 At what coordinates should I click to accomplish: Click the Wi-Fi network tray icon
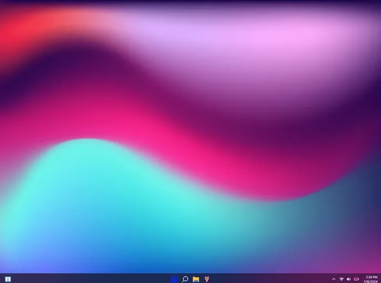point(341,279)
